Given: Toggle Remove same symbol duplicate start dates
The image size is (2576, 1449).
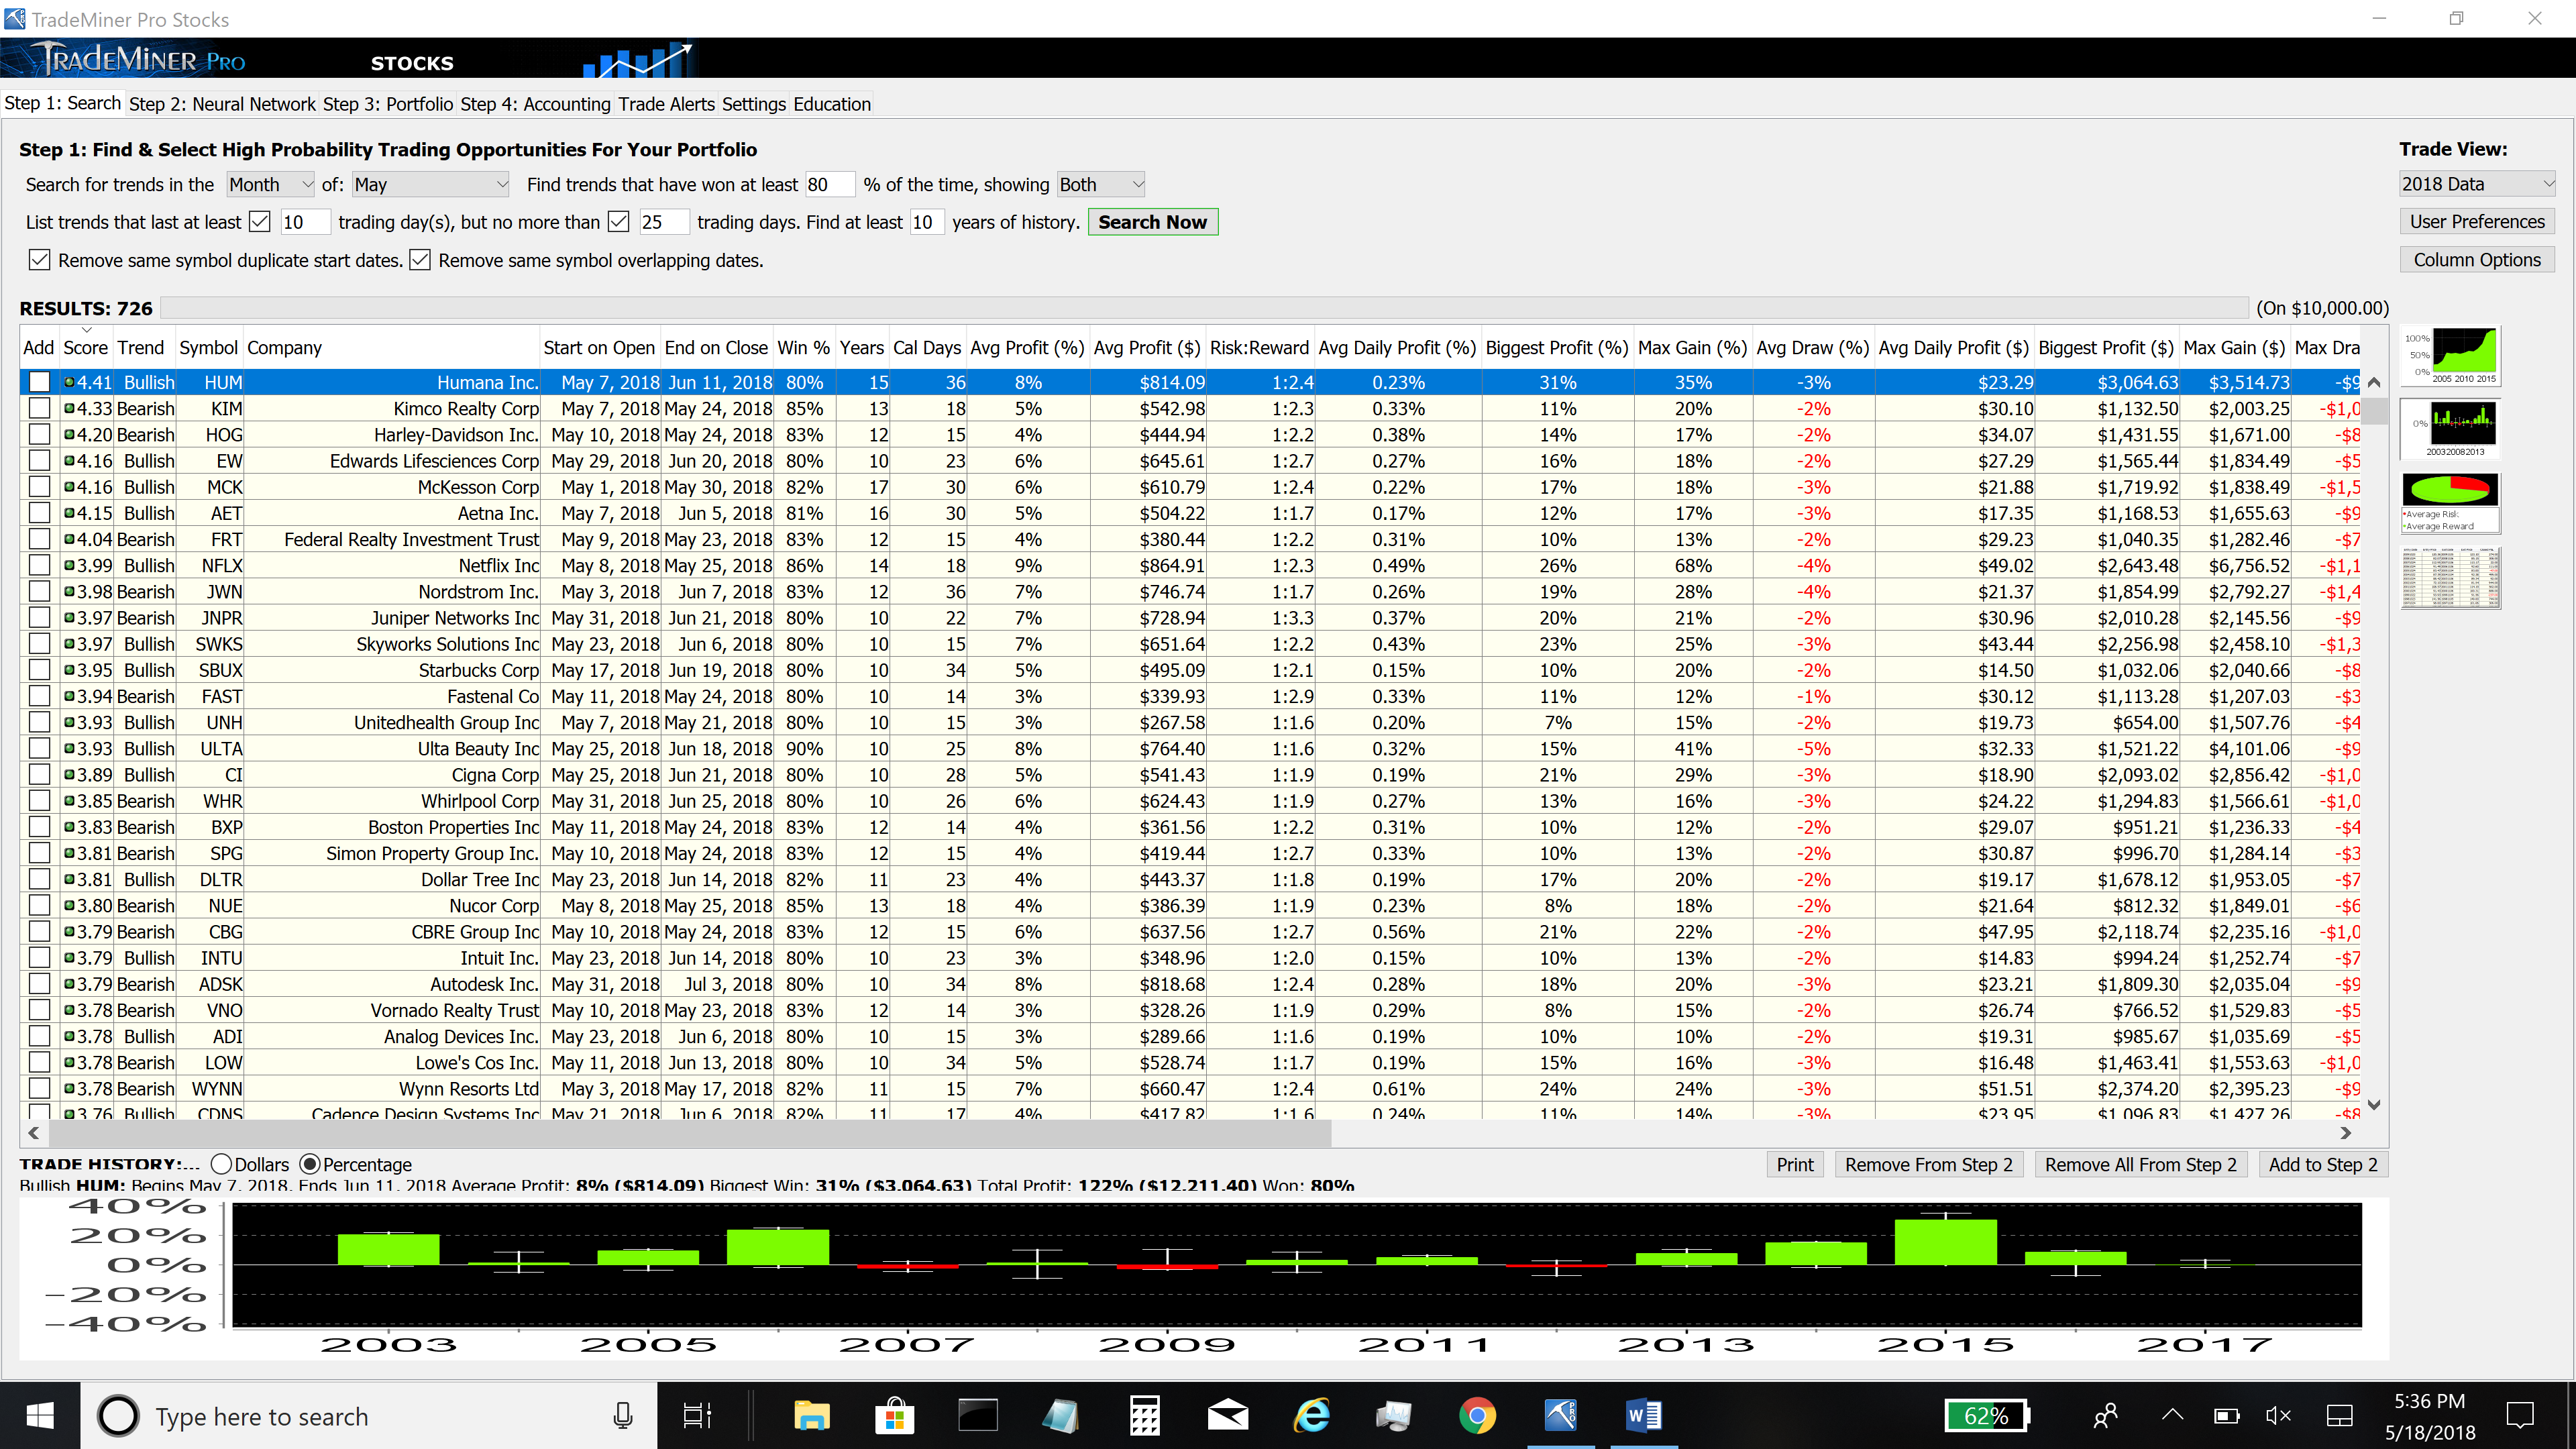Looking at the screenshot, I should tap(39, 260).
